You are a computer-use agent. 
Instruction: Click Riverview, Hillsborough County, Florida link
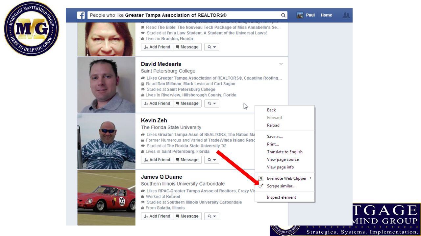199,95
